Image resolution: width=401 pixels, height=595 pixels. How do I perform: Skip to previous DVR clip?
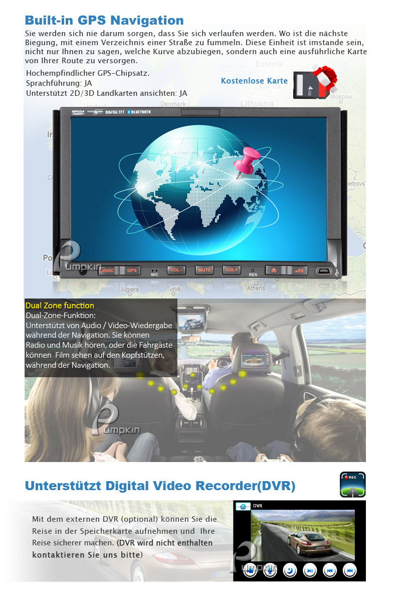pyautogui.click(x=329, y=570)
